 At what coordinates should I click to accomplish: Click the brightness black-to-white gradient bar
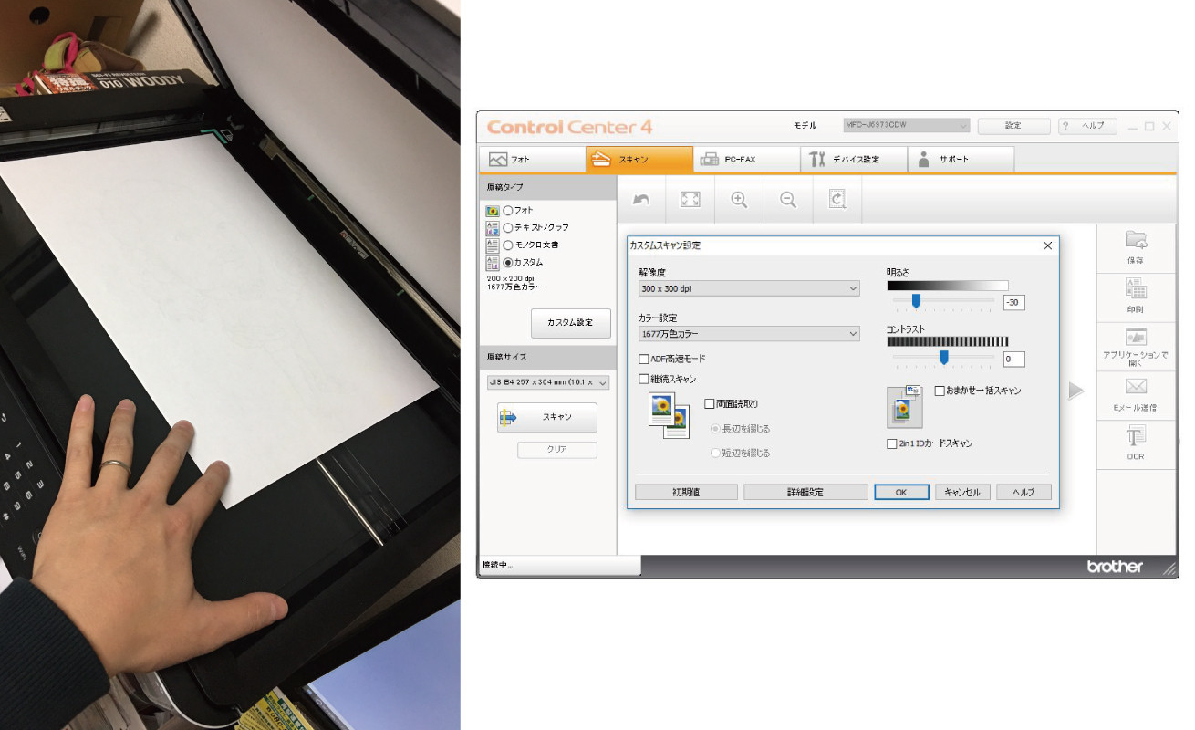[948, 286]
